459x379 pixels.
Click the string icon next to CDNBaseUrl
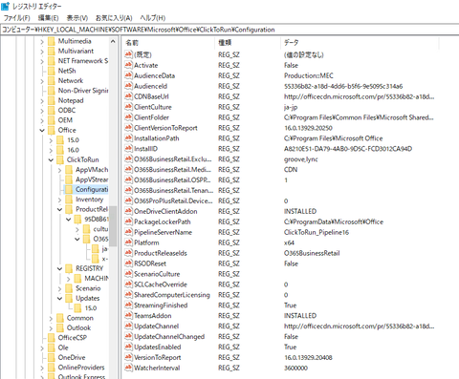tap(128, 96)
